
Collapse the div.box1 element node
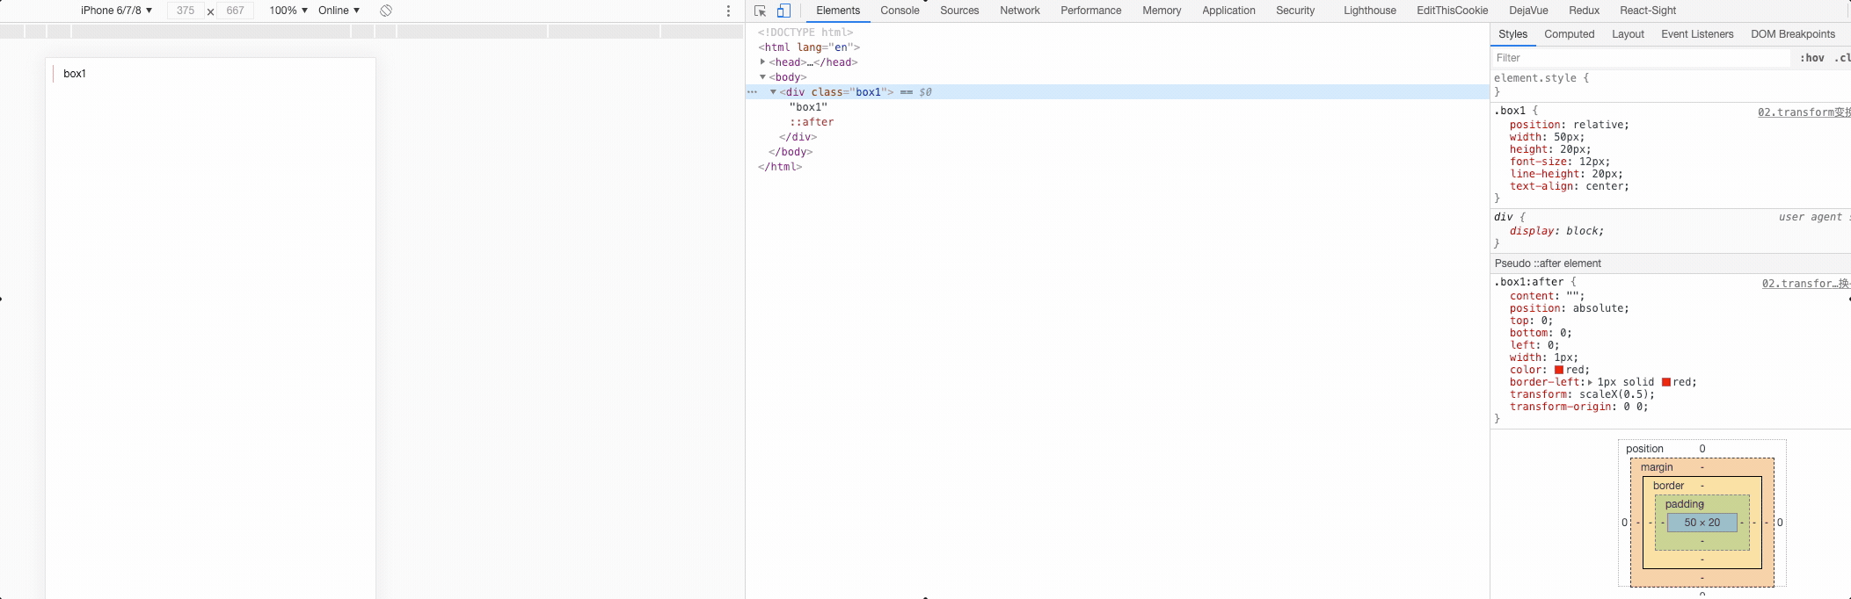coord(773,92)
